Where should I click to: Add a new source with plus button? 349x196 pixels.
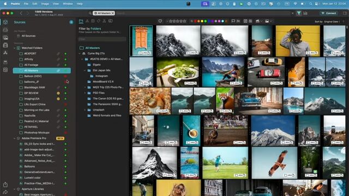[x=71, y=22]
